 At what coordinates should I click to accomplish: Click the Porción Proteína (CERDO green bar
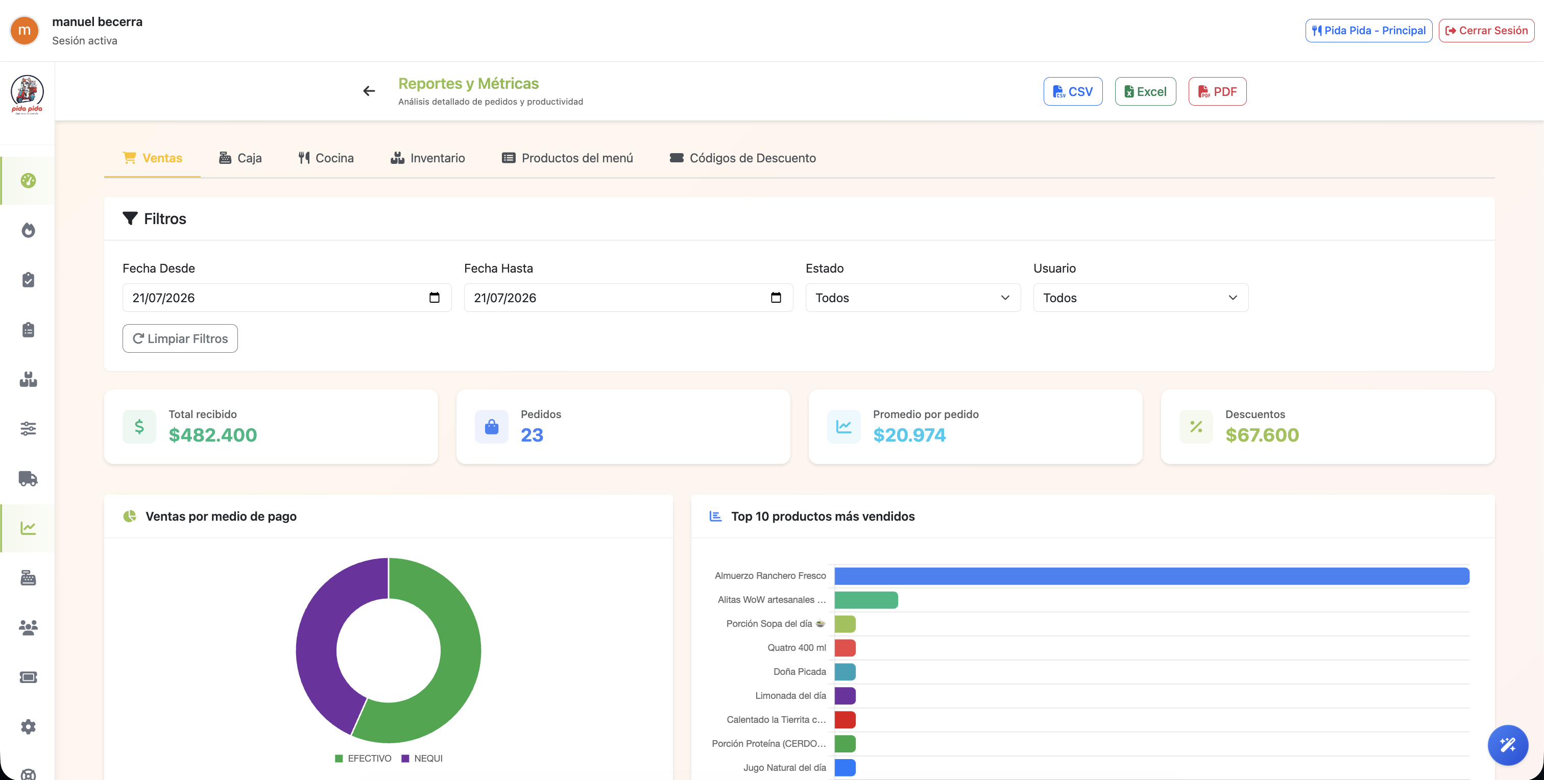click(x=845, y=744)
